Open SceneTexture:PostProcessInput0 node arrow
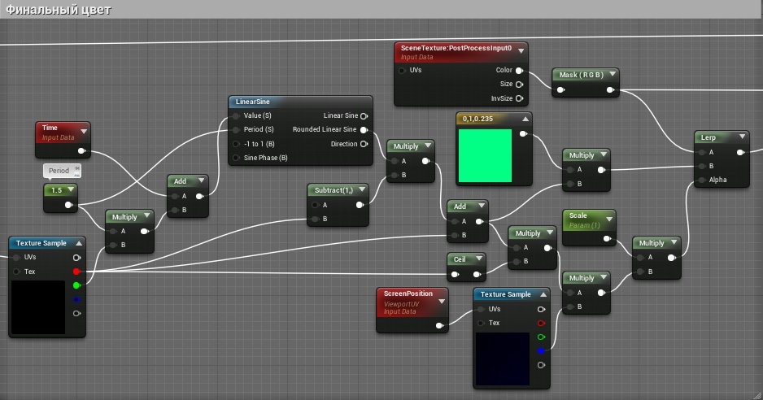Image resolution: width=763 pixels, height=400 pixels. click(521, 50)
